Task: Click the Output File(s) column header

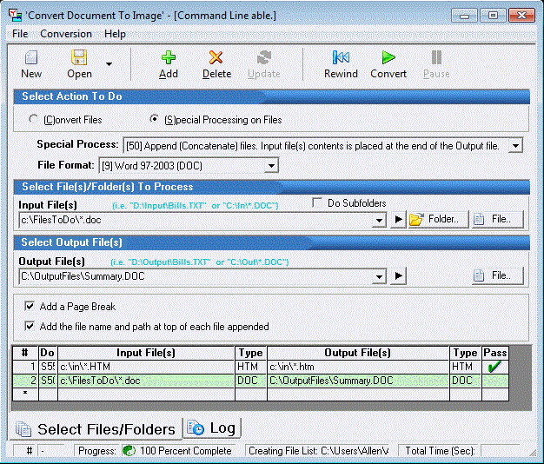Action: 358,353
